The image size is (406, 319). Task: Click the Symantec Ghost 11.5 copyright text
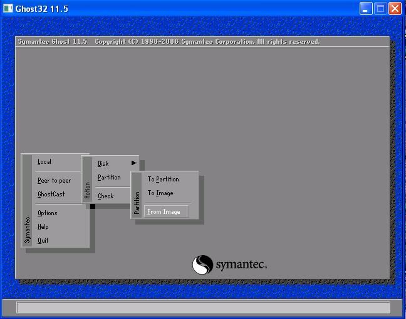click(x=169, y=42)
